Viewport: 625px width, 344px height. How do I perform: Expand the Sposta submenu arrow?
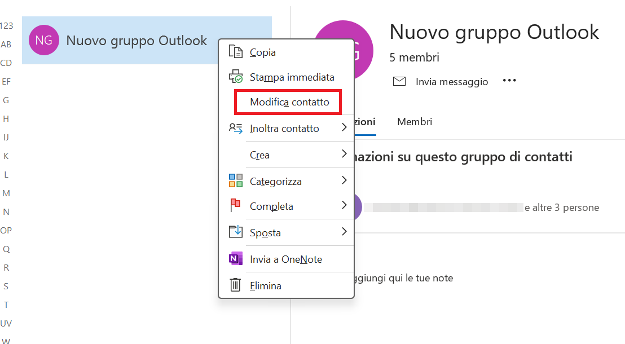point(345,231)
